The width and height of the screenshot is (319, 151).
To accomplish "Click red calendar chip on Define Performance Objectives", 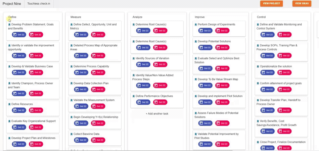I will [x=160, y=102].
